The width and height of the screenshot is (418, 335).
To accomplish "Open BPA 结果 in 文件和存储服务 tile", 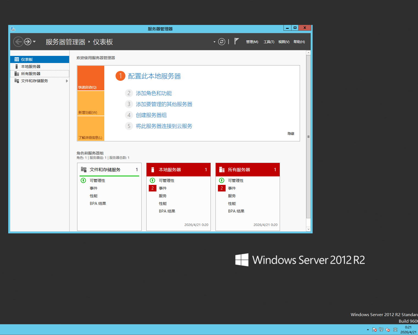I will 98,204.
